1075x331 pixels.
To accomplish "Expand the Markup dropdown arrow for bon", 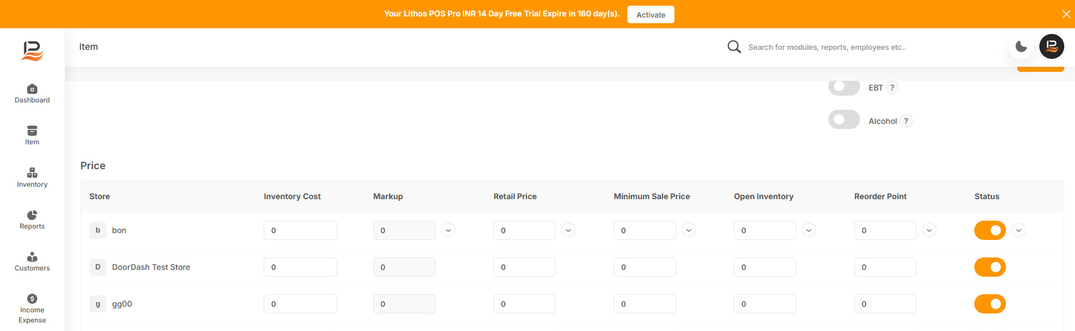I will [448, 230].
